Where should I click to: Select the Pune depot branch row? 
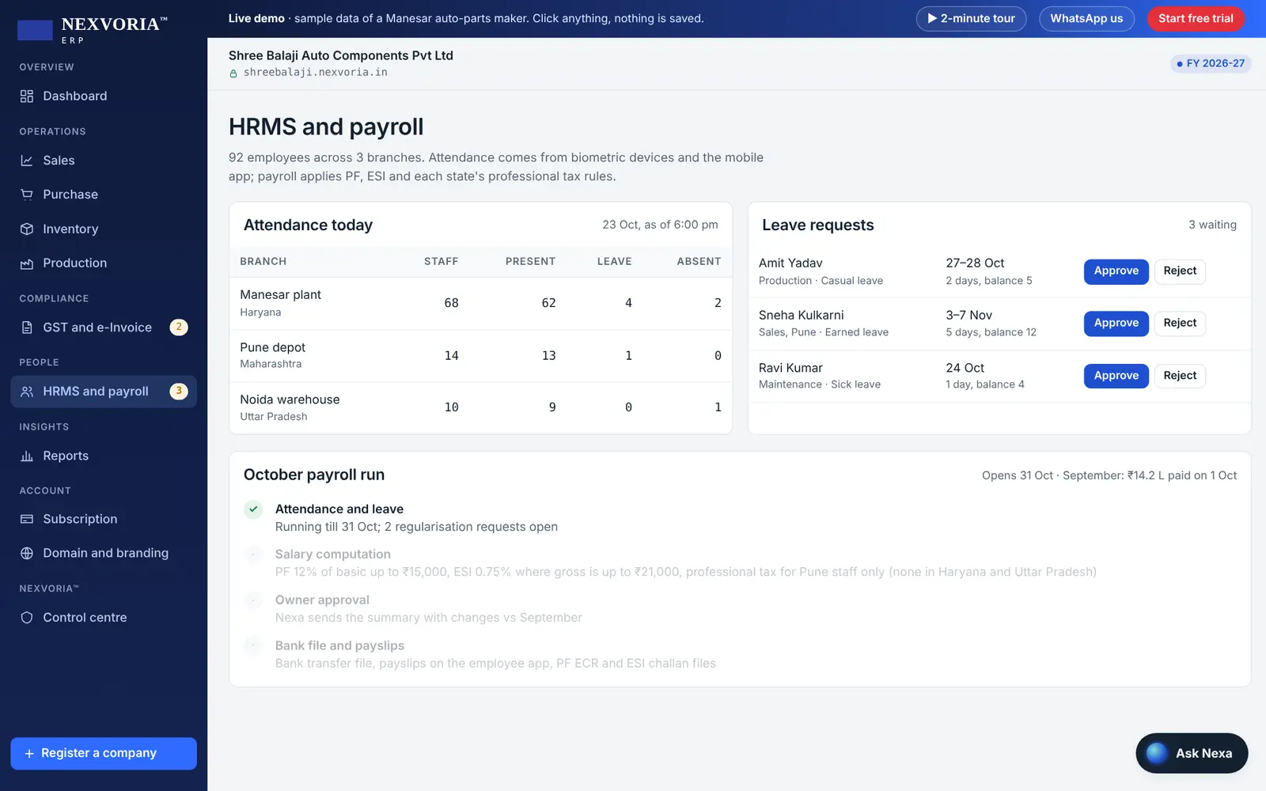pyautogui.click(x=480, y=356)
